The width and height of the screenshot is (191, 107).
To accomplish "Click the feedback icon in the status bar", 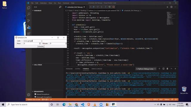I will [x=172, y=100].
